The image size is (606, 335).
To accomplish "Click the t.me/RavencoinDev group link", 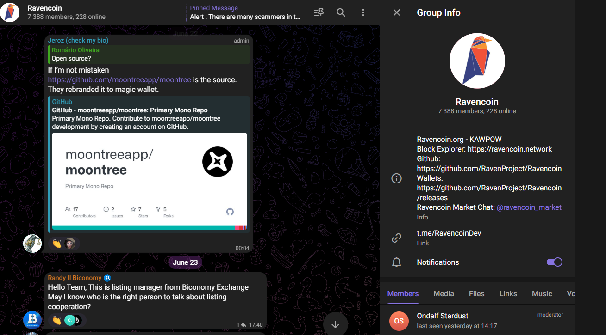I will [x=449, y=233].
